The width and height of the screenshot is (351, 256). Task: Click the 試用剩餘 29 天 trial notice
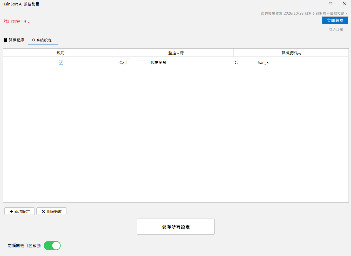point(17,22)
